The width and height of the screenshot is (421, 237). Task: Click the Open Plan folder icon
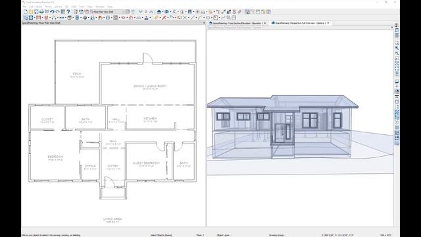(x=31, y=12)
